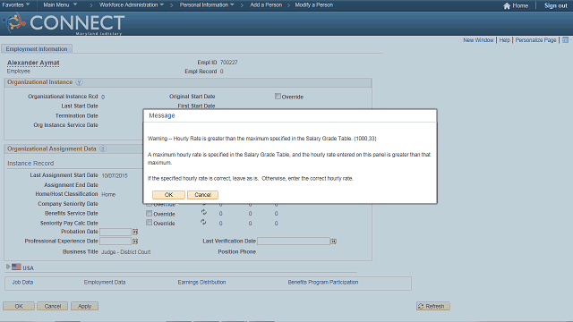Go to Add a Person breadcrumb

266,5
